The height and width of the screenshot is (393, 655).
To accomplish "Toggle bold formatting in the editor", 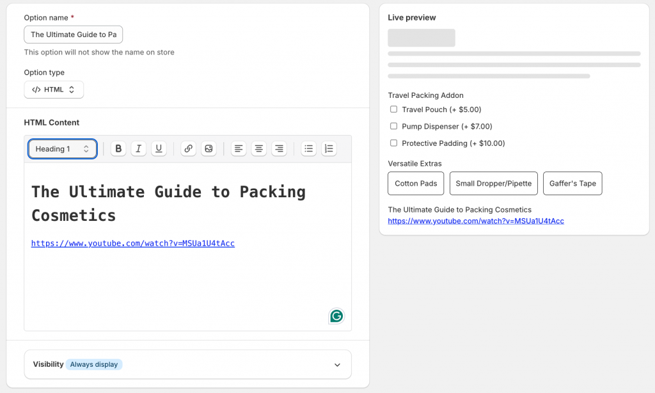I will [x=118, y=148].
